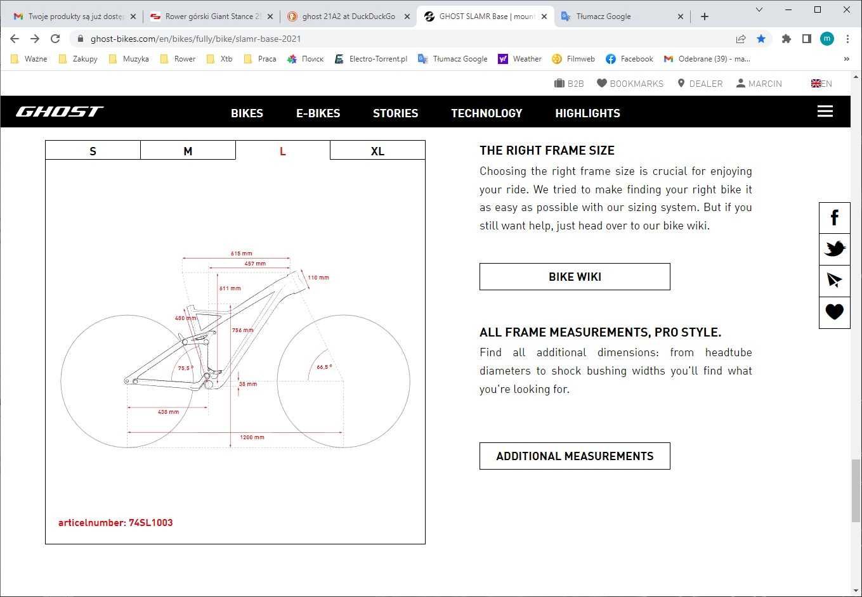Switch to the Rower górski Giant Stance tab
Image resolution: width=862 pixels, height=597 pixels.
pos(213,16)
